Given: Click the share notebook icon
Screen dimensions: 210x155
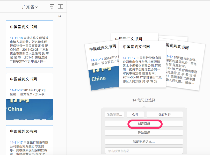Looking at the screenshot, I should point(52,6).
